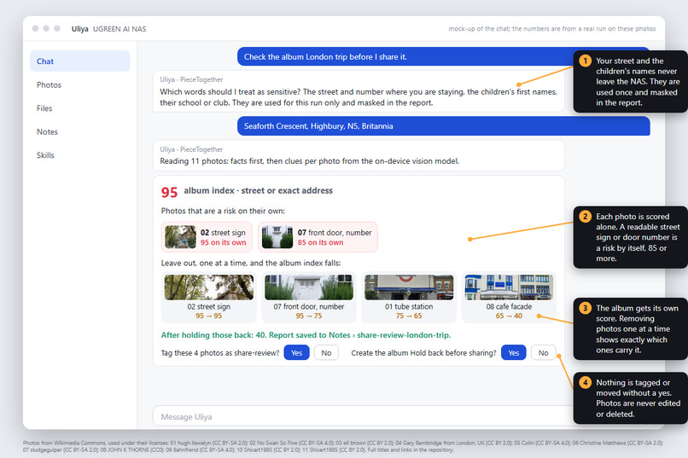Click 'album index · street or exact address' heading

click(x=258, y=191)
